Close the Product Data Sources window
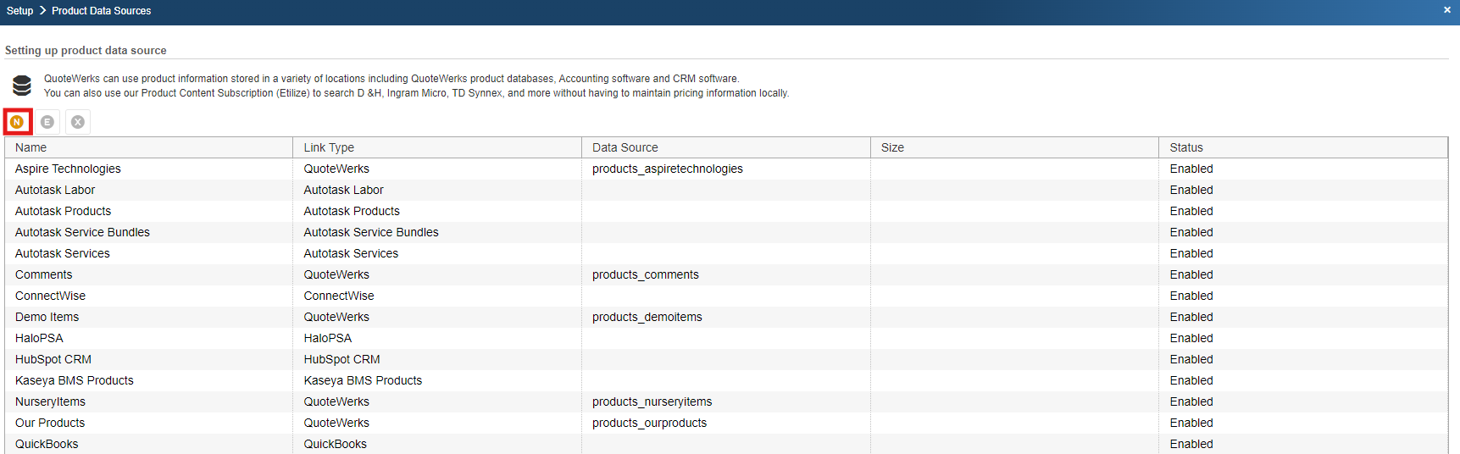This screenshot has height=454, width=1460. tap(1447, 10)
